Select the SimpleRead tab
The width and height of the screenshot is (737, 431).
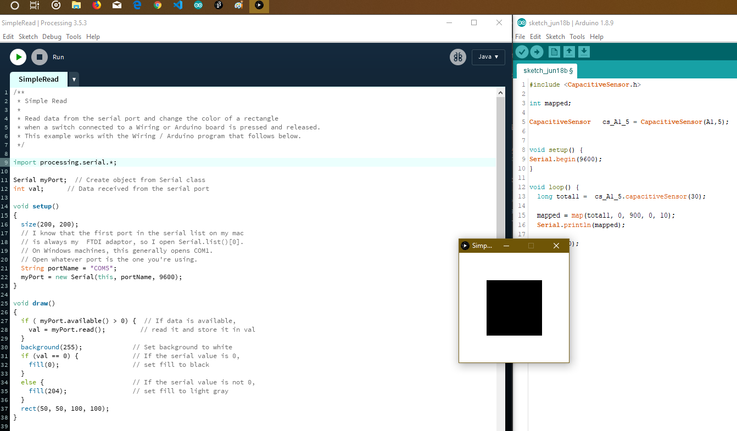click(38, 79)
